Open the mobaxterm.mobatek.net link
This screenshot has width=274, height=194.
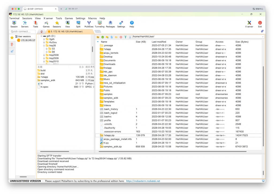point(143,181)
